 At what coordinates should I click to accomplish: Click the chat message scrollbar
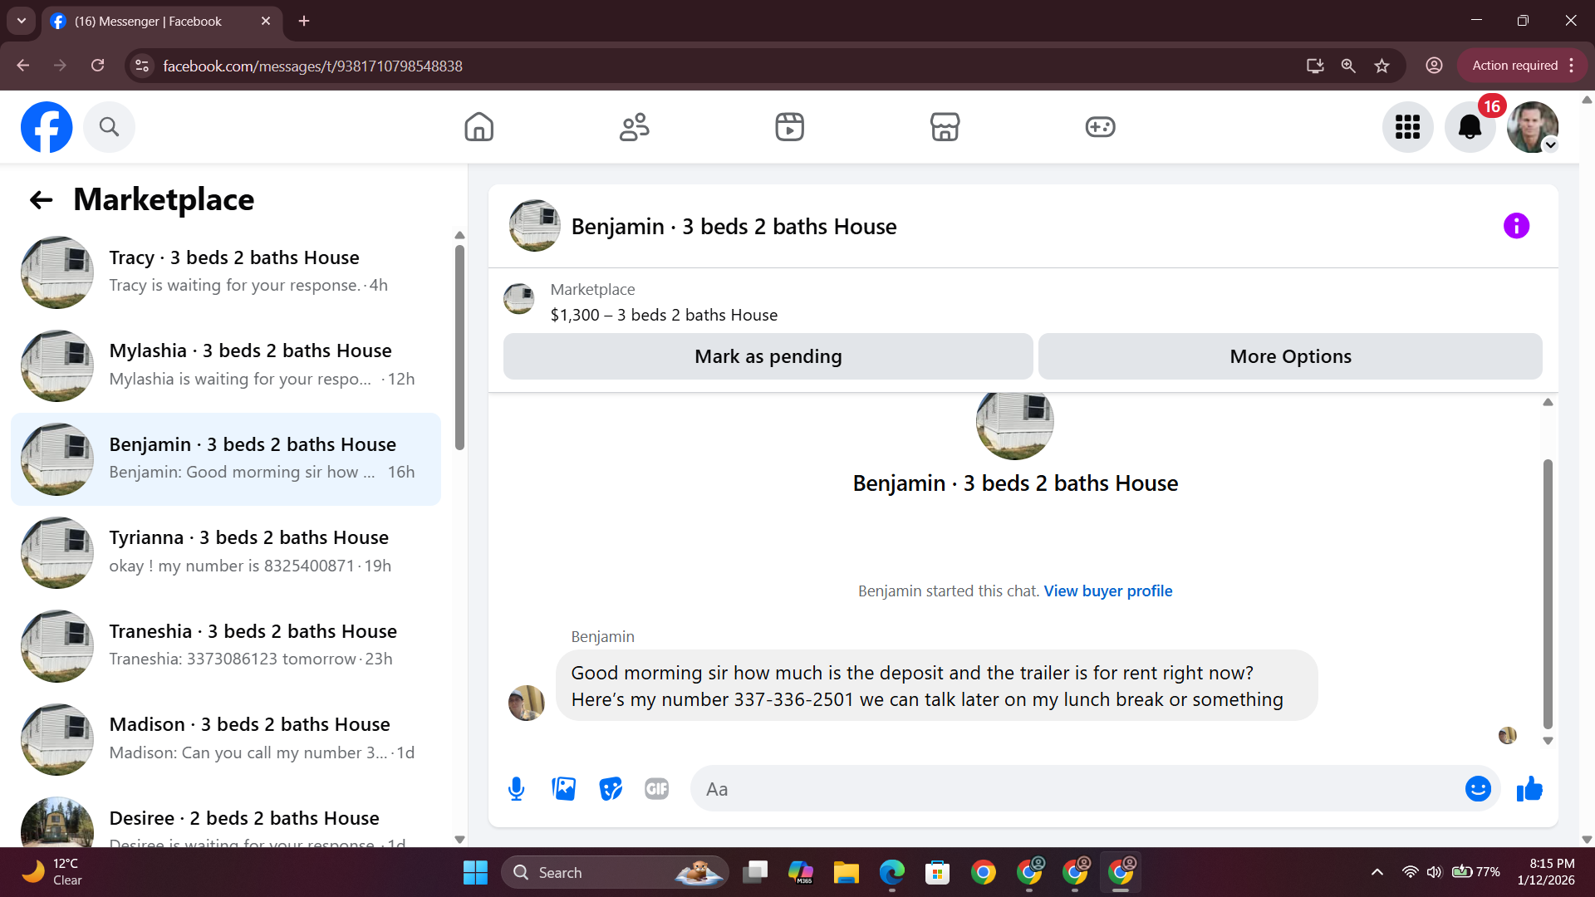pyautogui.click(x=1548, y=594)
